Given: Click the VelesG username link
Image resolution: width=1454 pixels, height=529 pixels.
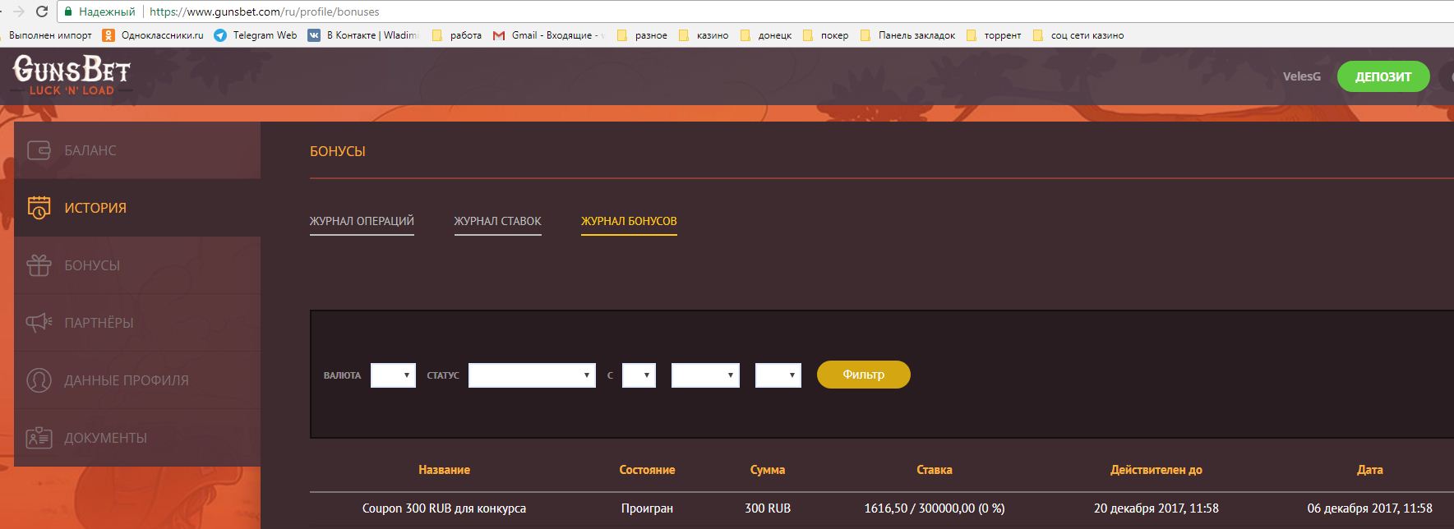Looking at the screenshot, I should [1302, 76].
